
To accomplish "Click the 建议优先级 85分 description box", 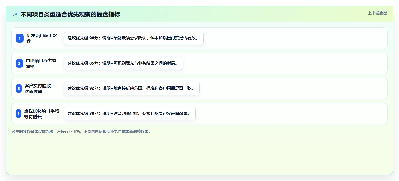I will (123, 63).
